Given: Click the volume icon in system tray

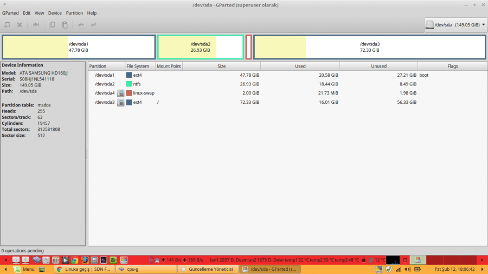Looking at the screenshot, I should coord(407,269).
